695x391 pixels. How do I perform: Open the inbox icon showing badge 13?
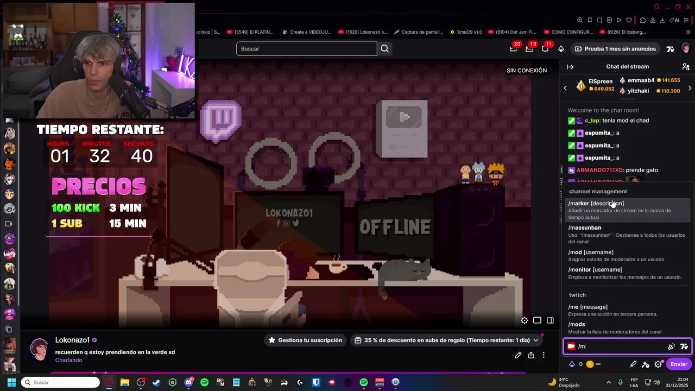(529, 49)
